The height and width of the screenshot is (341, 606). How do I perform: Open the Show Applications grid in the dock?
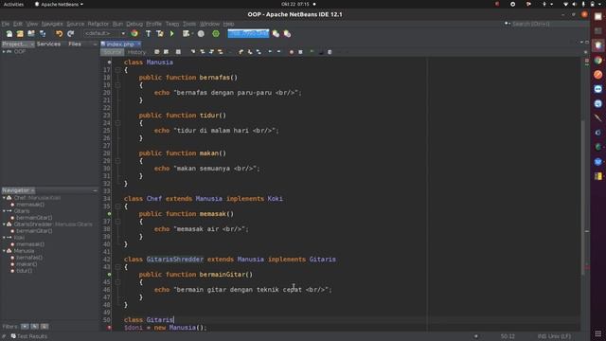(597, 333)
